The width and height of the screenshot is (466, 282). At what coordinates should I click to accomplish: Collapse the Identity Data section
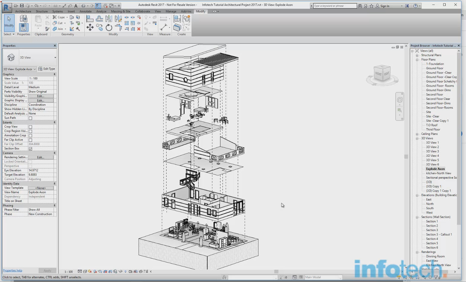click(55, 184)
